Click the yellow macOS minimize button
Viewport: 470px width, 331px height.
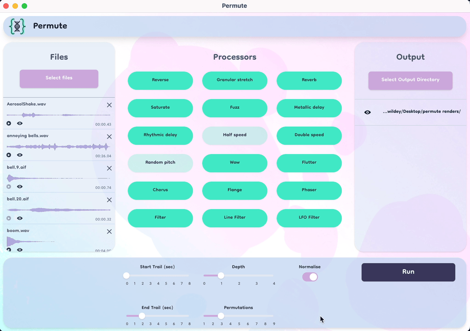15,6
